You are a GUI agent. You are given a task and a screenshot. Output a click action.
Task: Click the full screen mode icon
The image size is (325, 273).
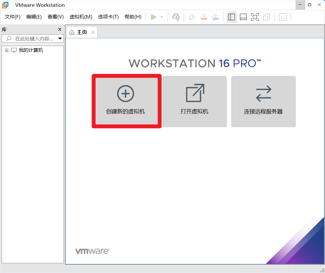pyautogui.click(x=255, y=17)
